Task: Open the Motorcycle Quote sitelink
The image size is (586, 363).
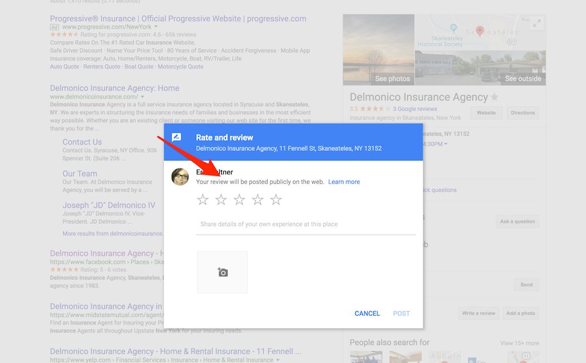Action: [x=180, y=67]
